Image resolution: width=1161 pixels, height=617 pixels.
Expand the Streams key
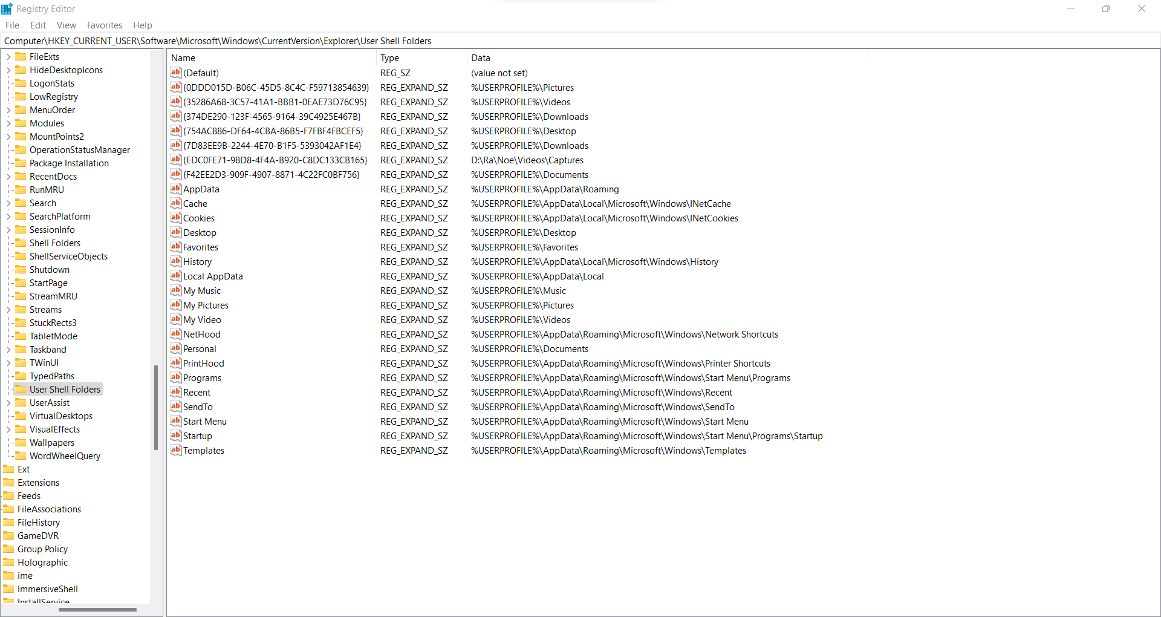point(8,310)
